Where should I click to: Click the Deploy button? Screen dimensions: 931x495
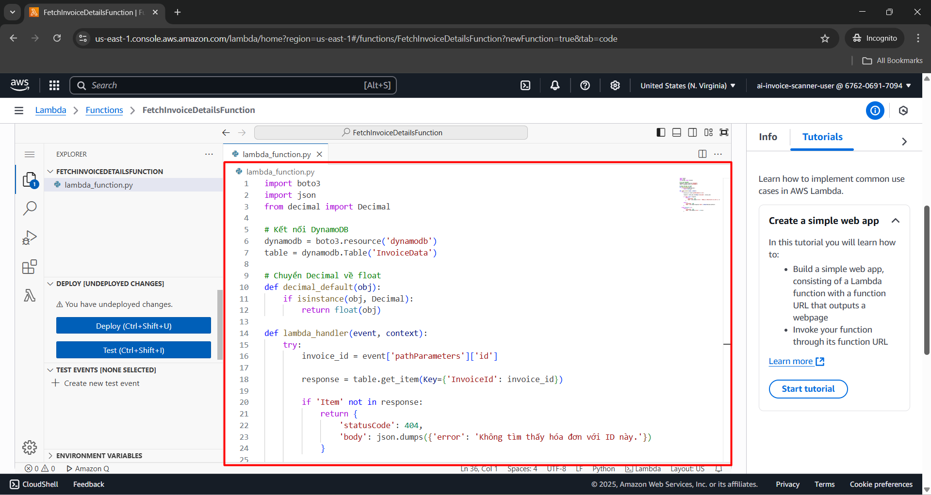(x=133, y=325)
